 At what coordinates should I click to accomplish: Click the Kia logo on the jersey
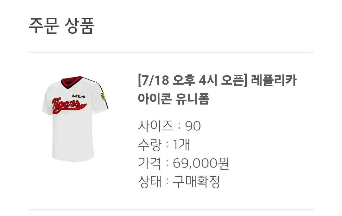[79, 96]
